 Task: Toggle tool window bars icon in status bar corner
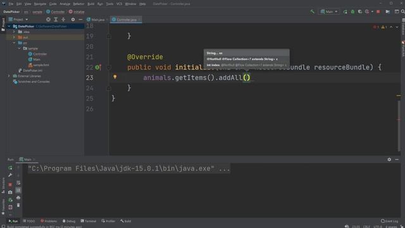tap(3, 227)
